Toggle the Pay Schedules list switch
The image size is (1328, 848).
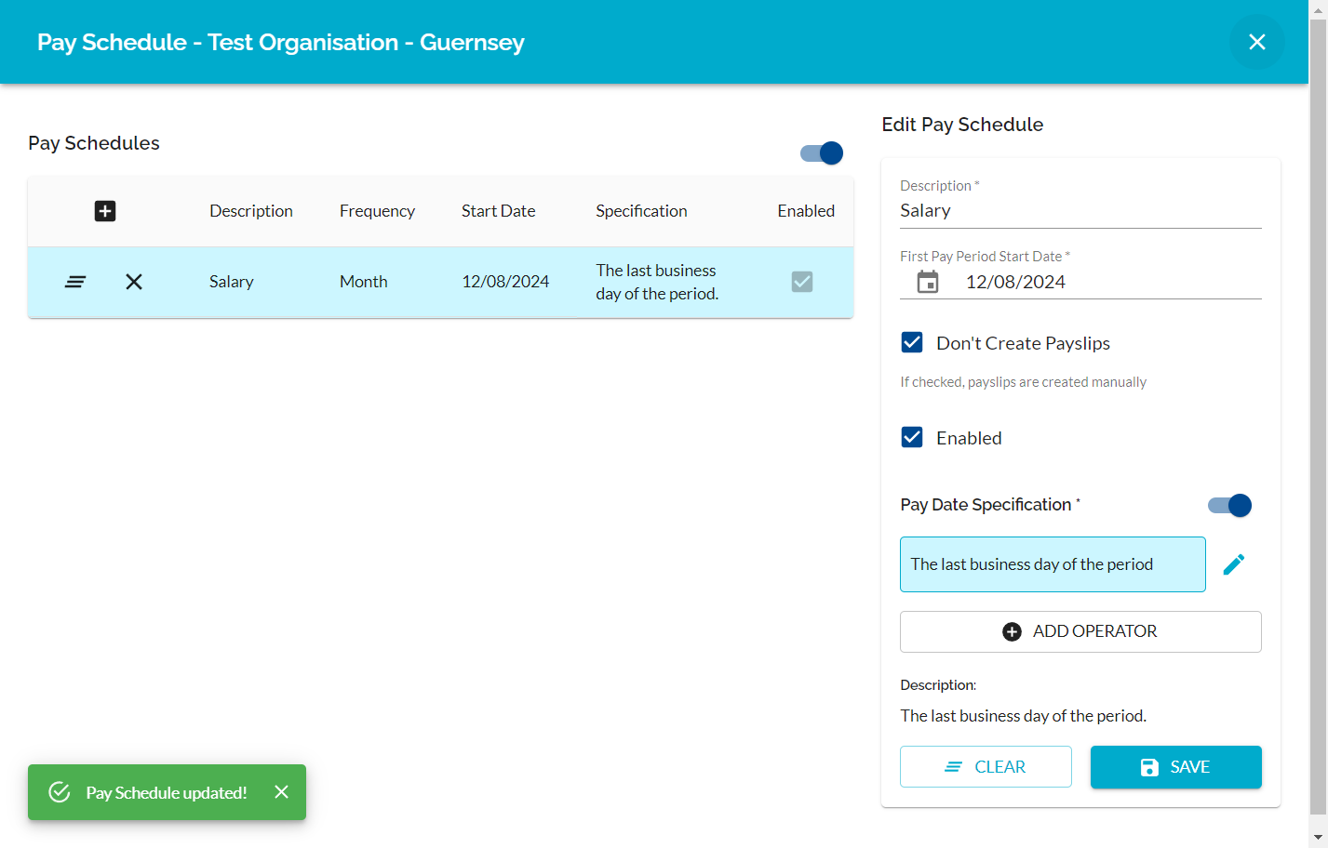(822, 153)
